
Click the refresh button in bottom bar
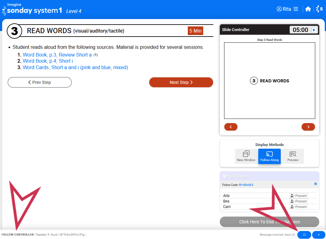304,235
